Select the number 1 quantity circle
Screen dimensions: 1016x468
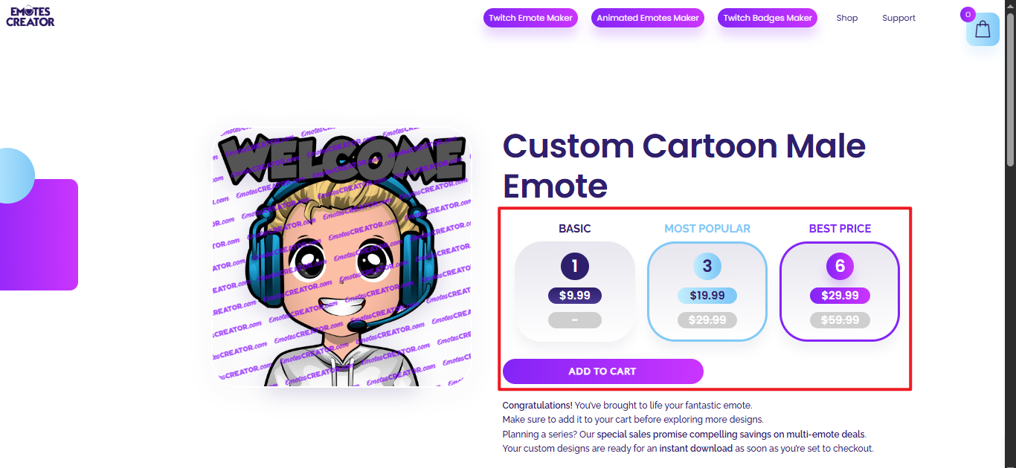575,267
